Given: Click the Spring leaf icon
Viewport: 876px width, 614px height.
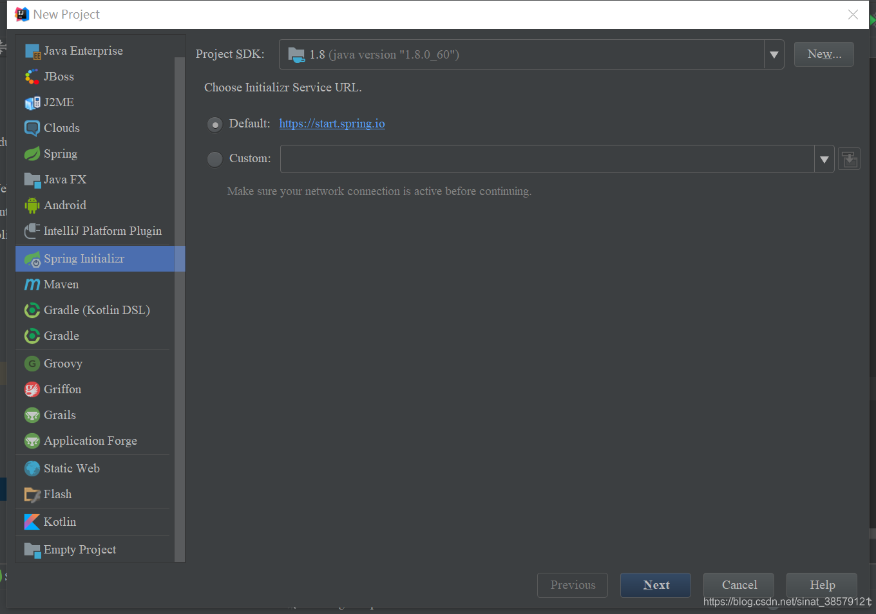Looking at the screenshot, I should tap(32, 154).
